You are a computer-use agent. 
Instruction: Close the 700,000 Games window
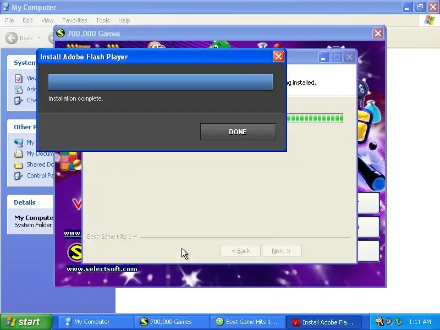point(378,34)
